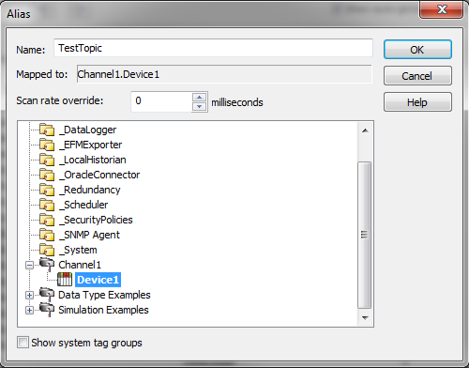Click the _DataLogger folder icon

coord(47,130)
